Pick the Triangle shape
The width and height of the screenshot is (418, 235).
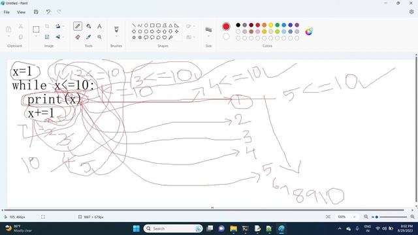coord(170,25)
